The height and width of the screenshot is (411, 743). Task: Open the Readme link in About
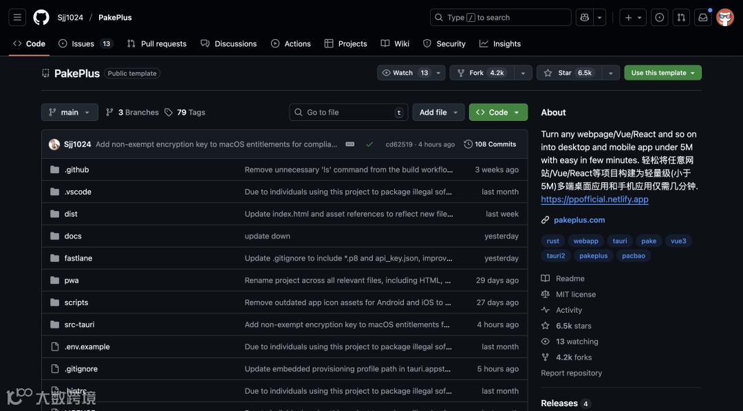pyautogui.click(x=563, y=278)
